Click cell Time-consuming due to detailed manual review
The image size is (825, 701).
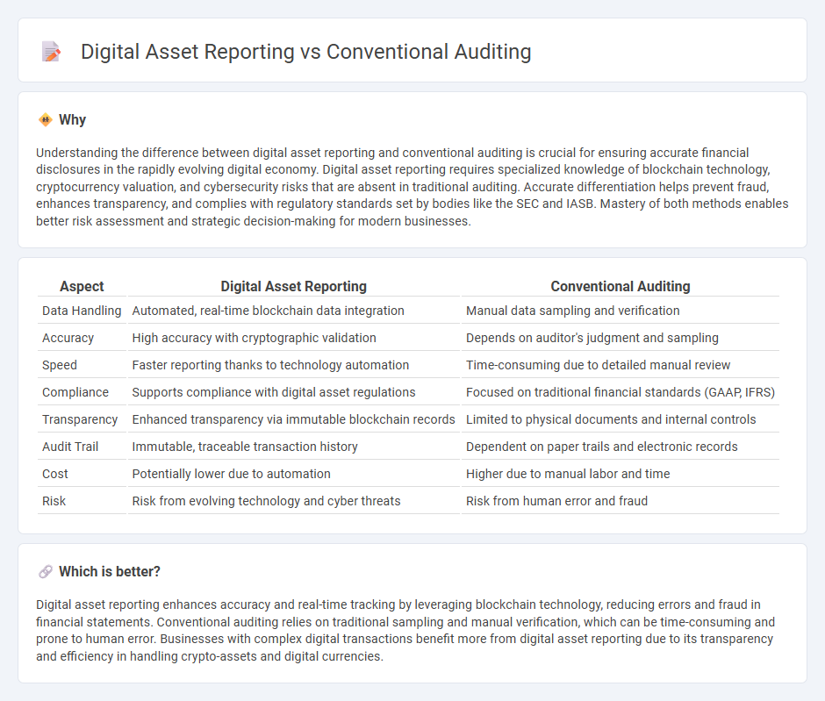pyautogui.click(x=621, y=365)
